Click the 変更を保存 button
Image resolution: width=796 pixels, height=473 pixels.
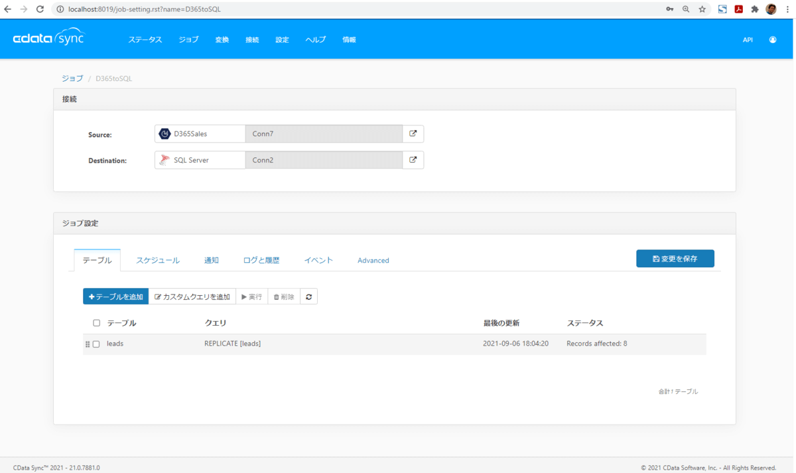675,259
